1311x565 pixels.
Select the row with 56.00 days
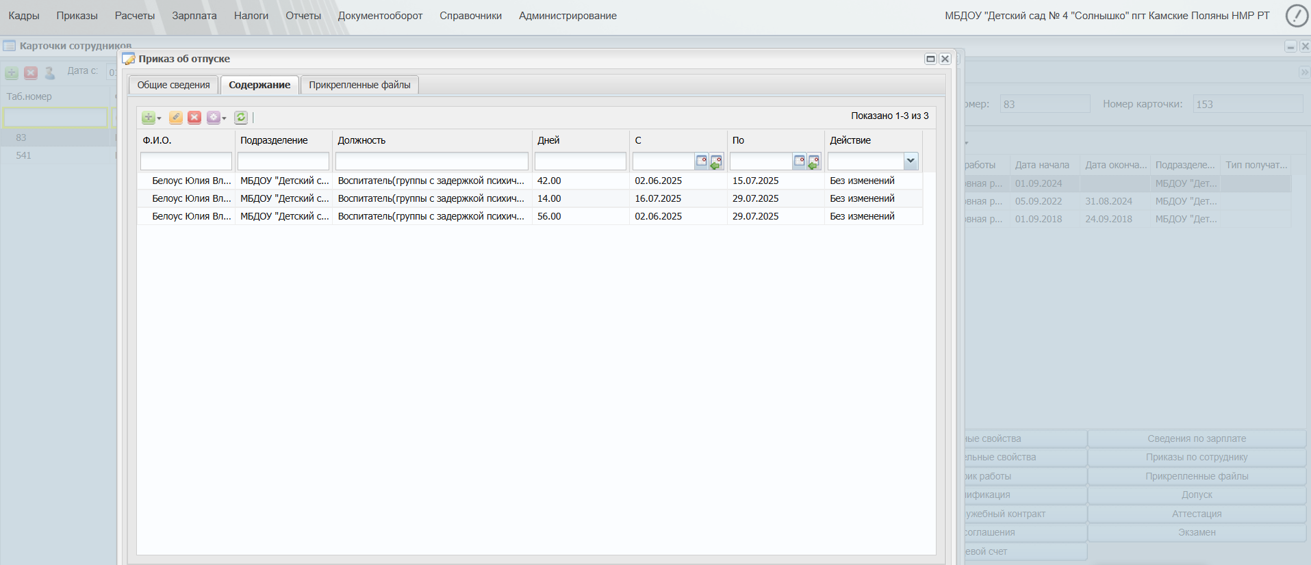530,216
